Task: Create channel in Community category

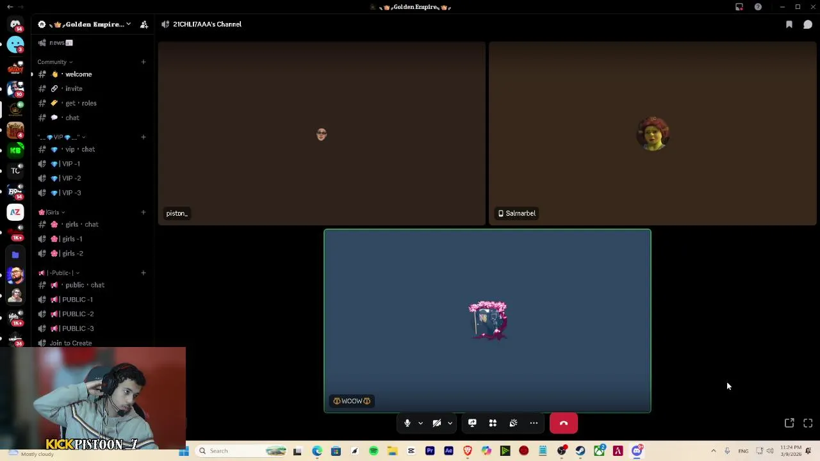Action: click(x=143, y=62)
